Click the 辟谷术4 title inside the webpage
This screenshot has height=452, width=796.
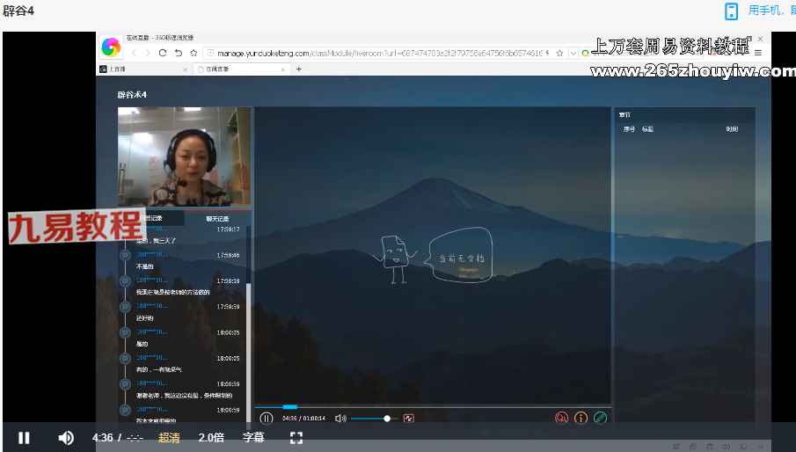(x=132, y=95)
